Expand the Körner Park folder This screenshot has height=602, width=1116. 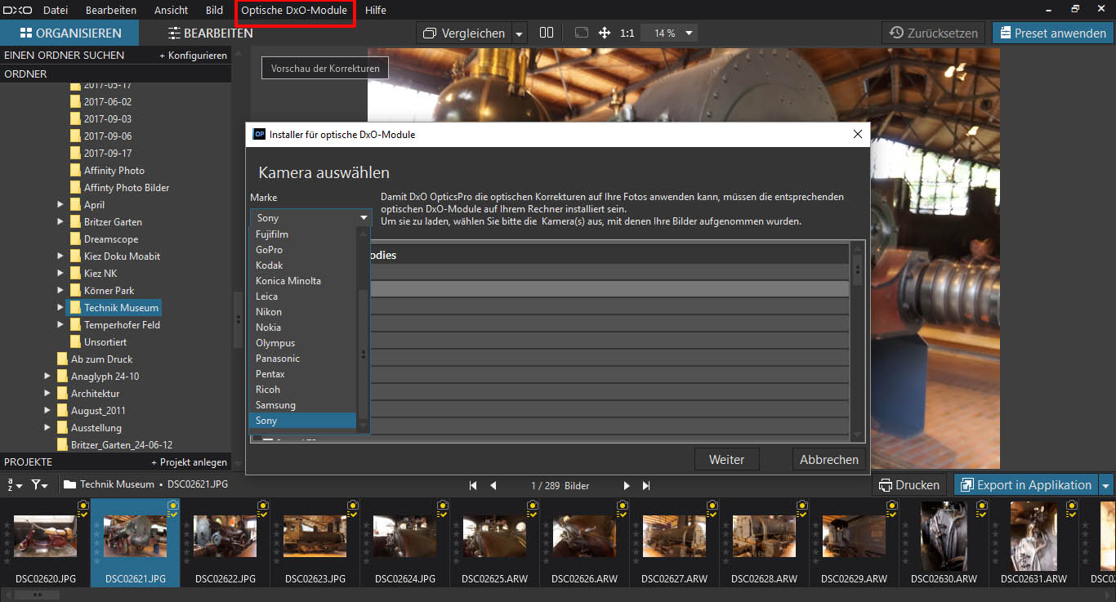60,290
